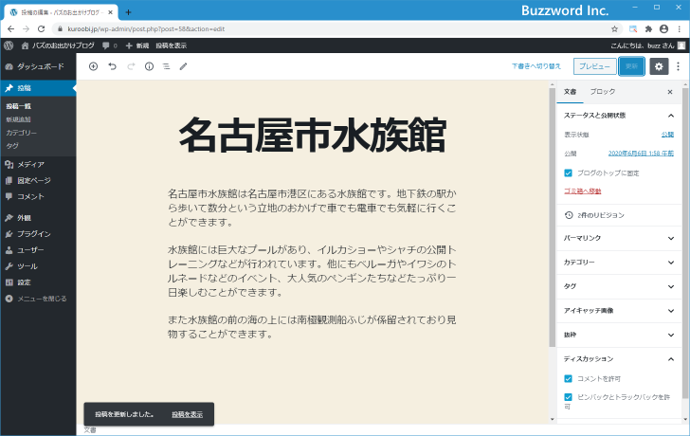Toggle 'ピンバックとトラックバックを許可' checkbox
The height and width of the screenshot is (436, 690).
(568, 397)
